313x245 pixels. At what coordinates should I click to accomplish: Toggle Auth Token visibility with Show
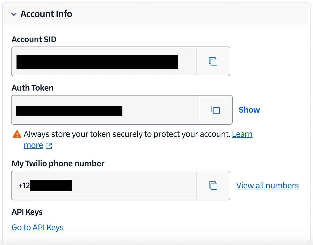249,110
